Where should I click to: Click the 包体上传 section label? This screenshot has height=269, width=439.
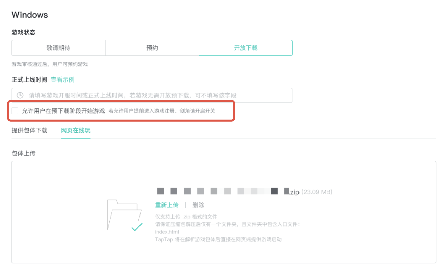point(24,154)
